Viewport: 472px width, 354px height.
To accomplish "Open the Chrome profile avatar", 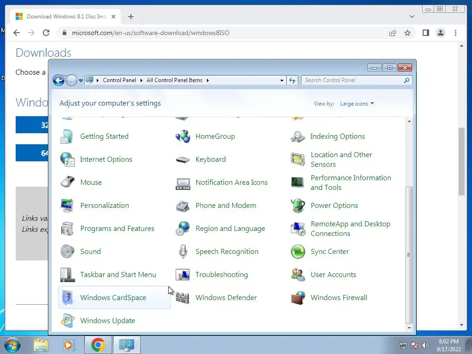I will 440,33.
